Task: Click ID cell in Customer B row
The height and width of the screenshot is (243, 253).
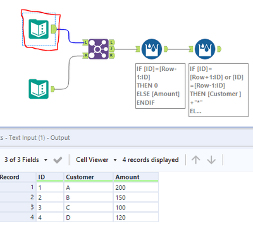Action: point(50,197)
